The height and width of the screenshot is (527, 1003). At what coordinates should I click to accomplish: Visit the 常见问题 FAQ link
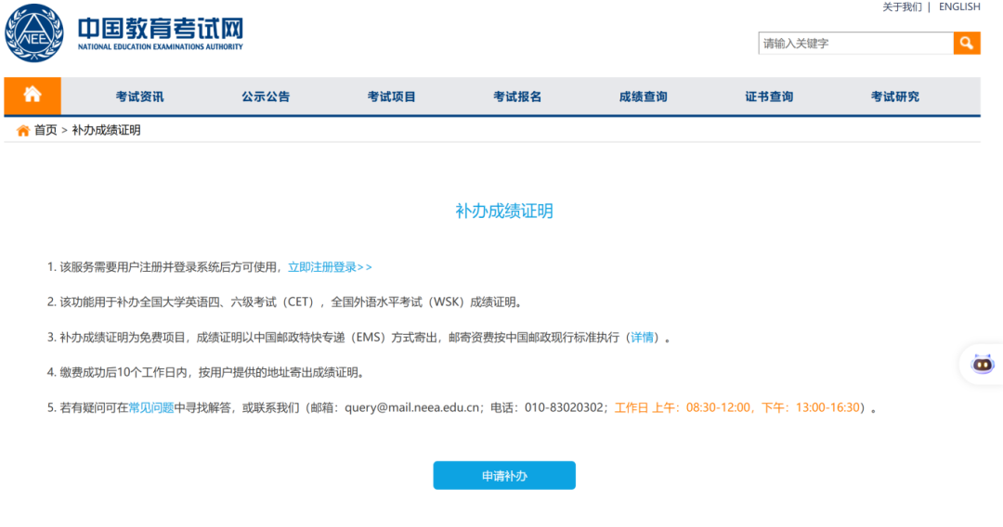tap(150, 407)
